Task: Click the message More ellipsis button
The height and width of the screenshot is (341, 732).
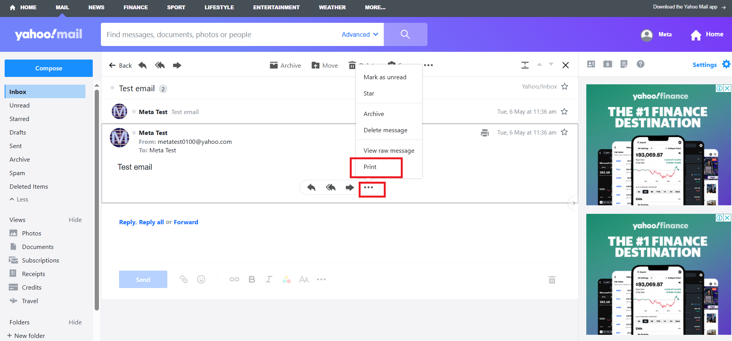Action: tap(368, 188)
